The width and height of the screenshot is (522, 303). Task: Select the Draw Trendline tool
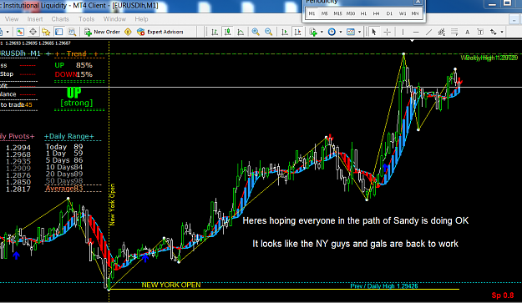(x=428, y=32)
